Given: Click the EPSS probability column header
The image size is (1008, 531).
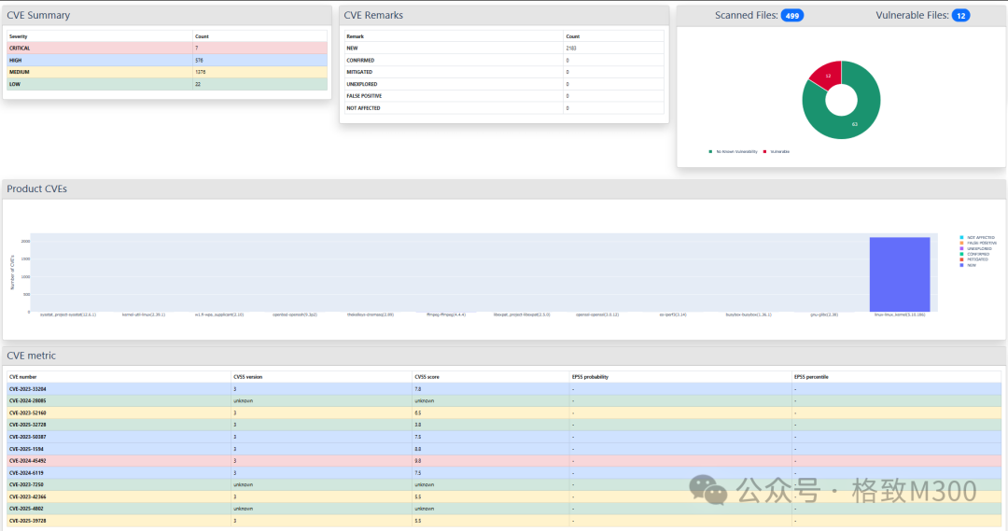Looking at the screenshot, I should pos(680,377).
